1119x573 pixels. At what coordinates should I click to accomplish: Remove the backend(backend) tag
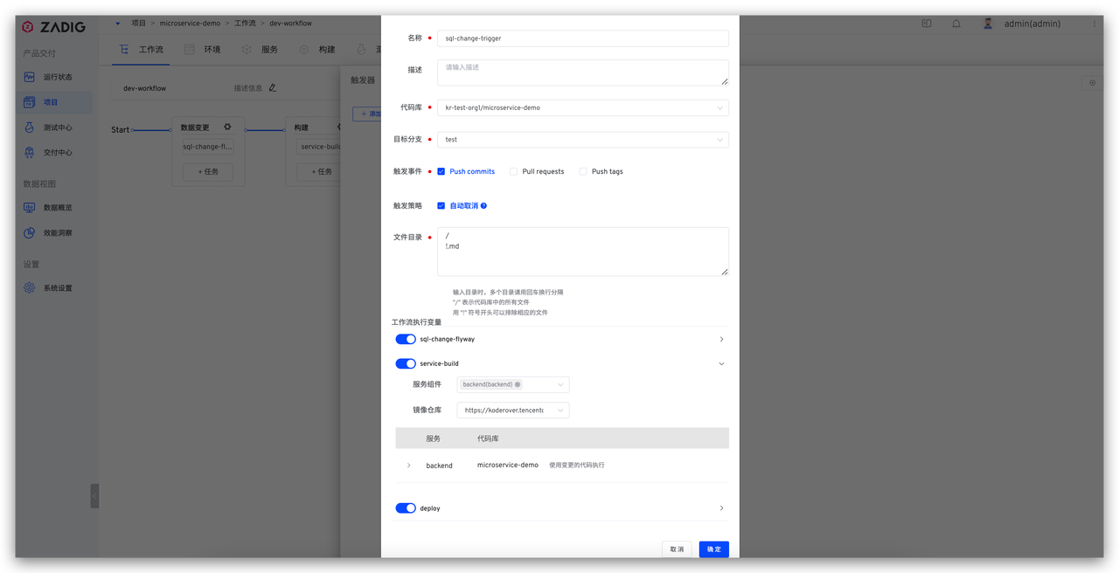point(518,384)
